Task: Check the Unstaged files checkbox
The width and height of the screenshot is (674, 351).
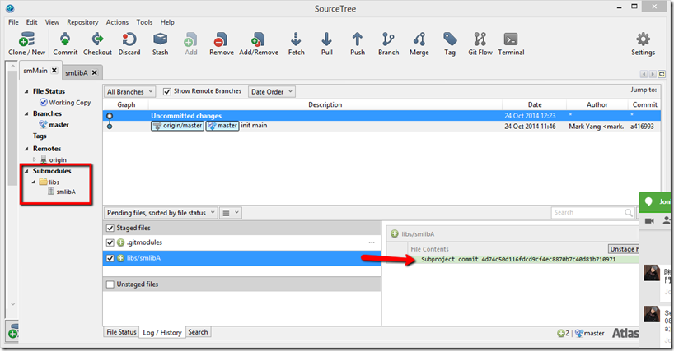Action: 110,284
